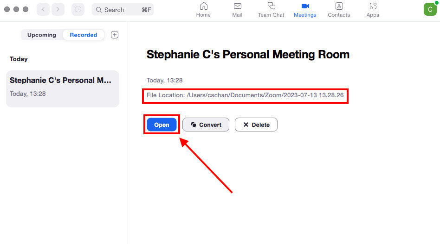Switch to the Upcoming tab
The width and height of the screenshot is (440, 244).
pyautogui.click(x=42, y=35)
